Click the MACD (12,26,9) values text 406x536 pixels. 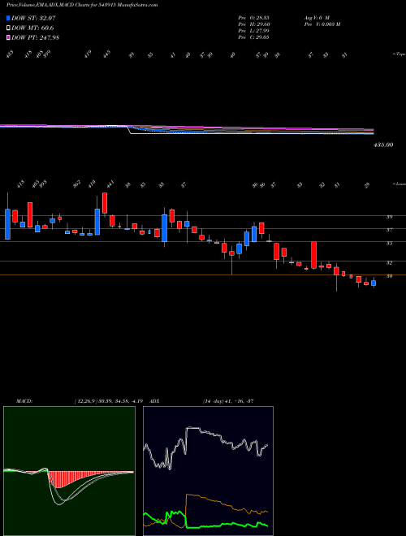tap(110, 401)
